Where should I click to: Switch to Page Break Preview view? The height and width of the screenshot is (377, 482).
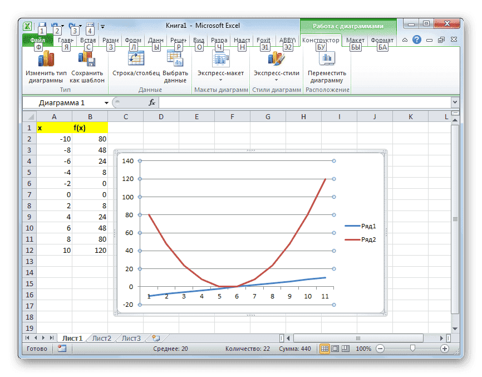coord(346,349)
